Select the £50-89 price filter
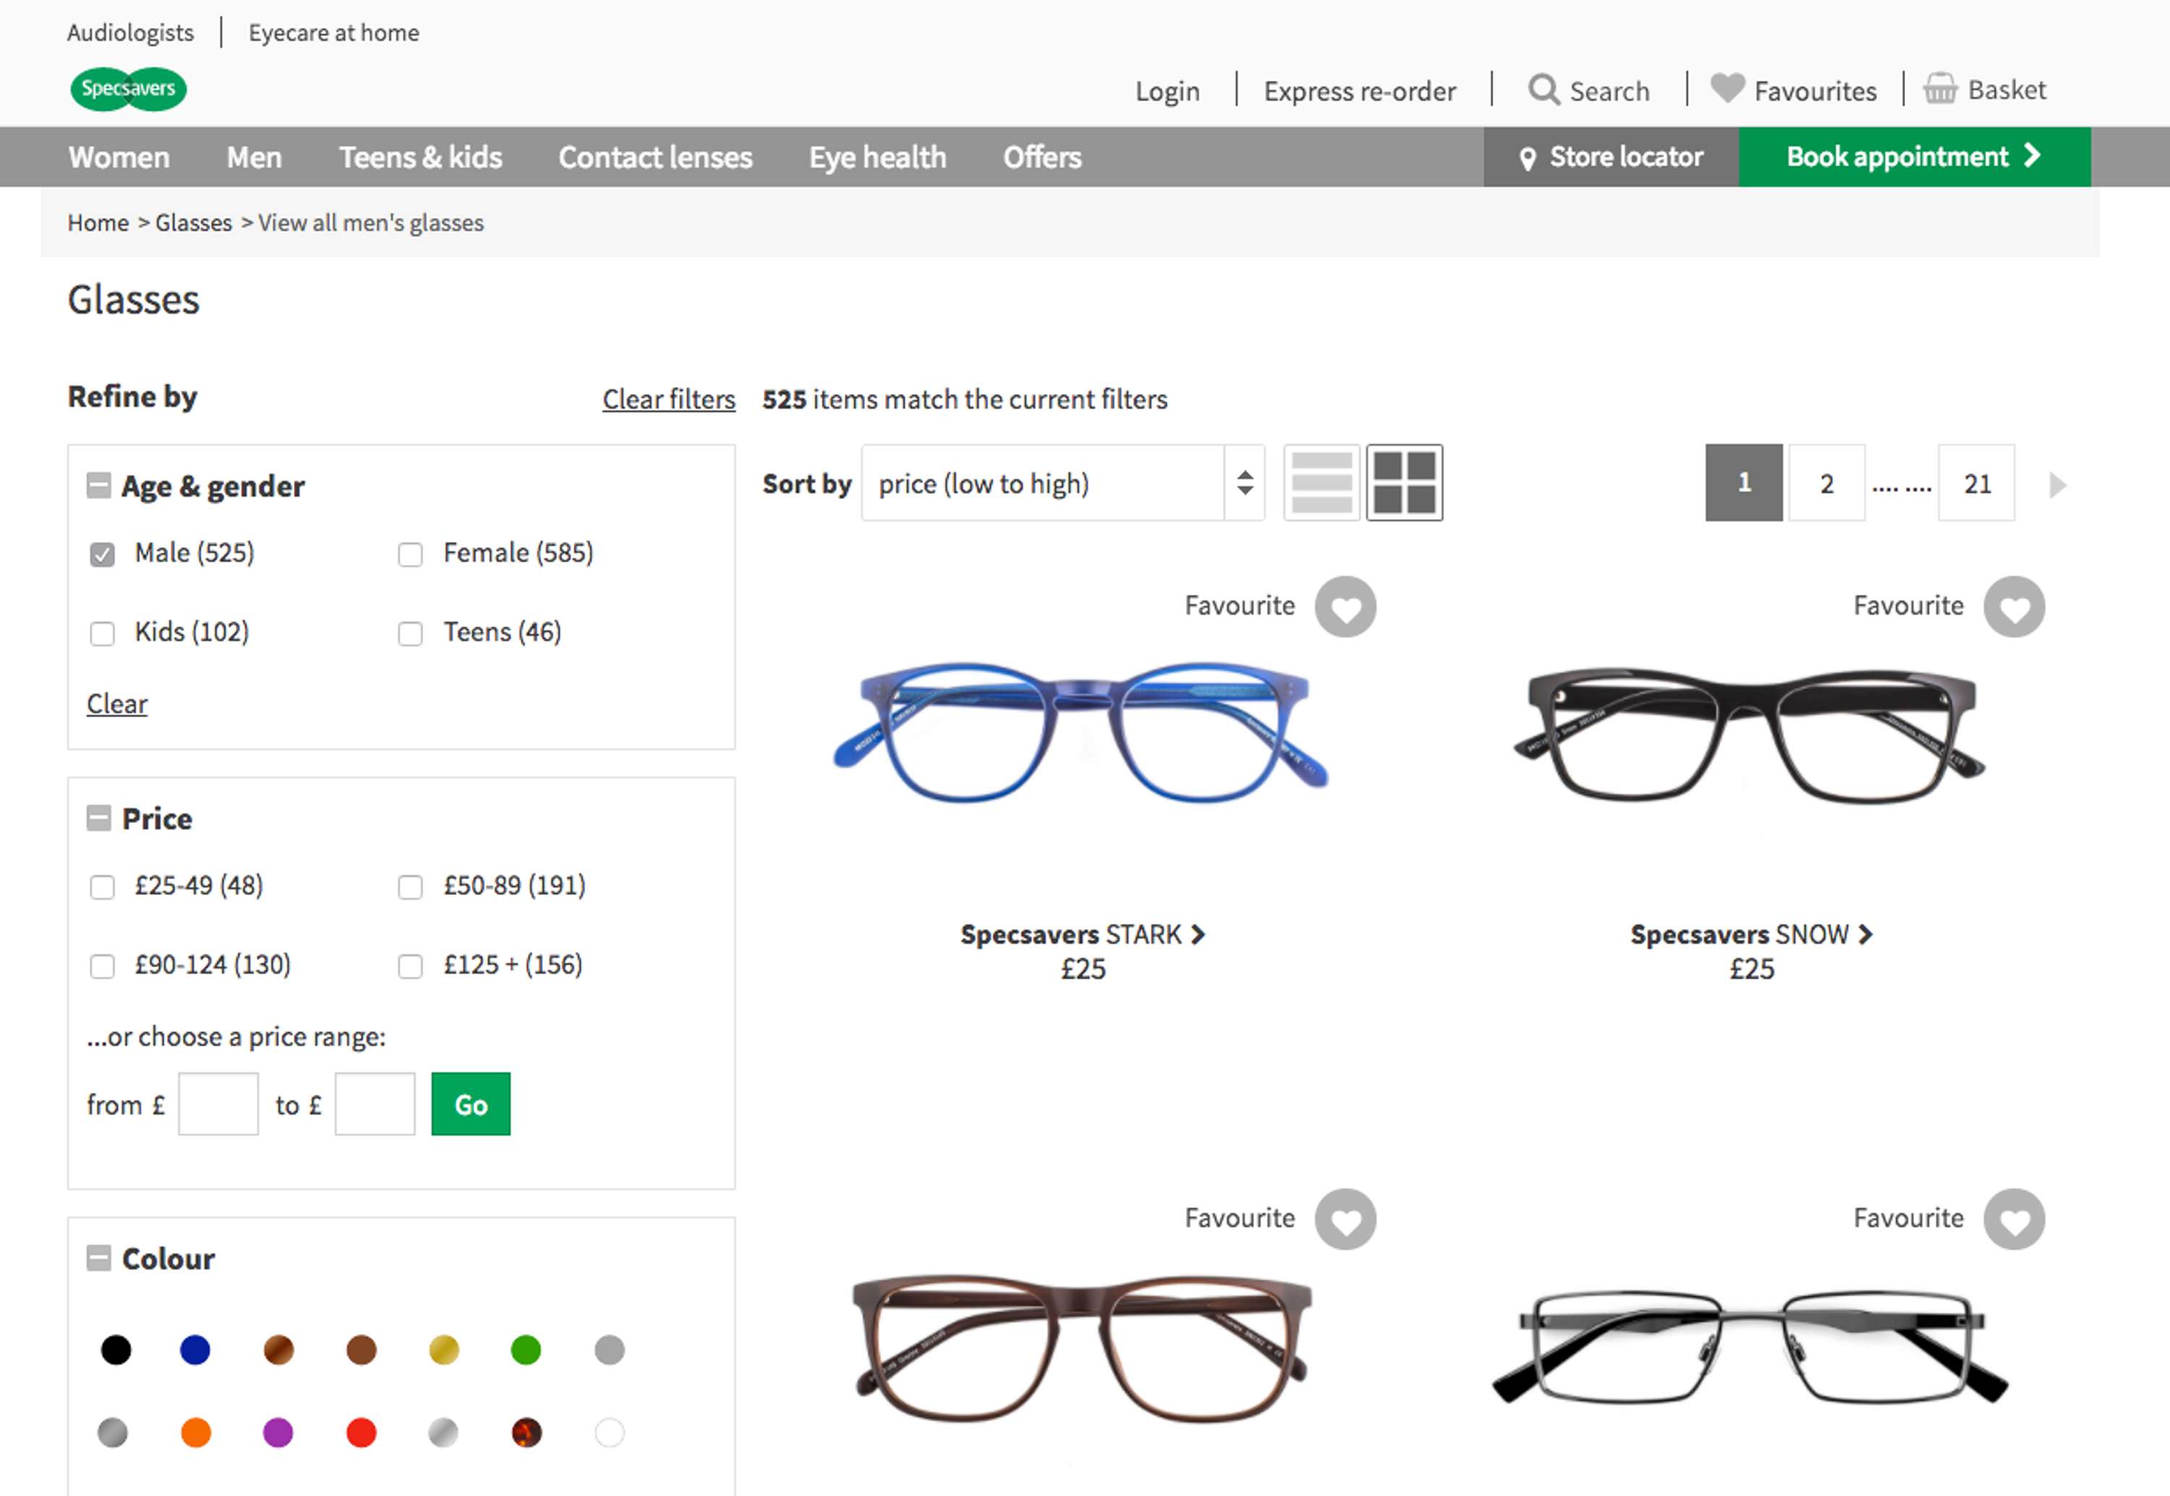The width and height of the screenshot is (2170, 1496). [410, 888]
